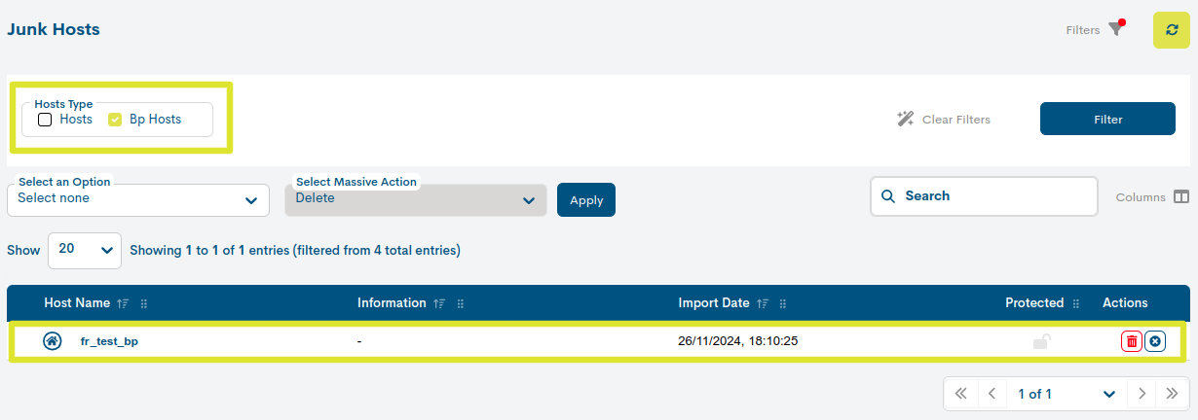The height and width of the screenshot is (420, 1198).
Task: Change the Show 20 entries dropdown
Action: click(85, 250)
